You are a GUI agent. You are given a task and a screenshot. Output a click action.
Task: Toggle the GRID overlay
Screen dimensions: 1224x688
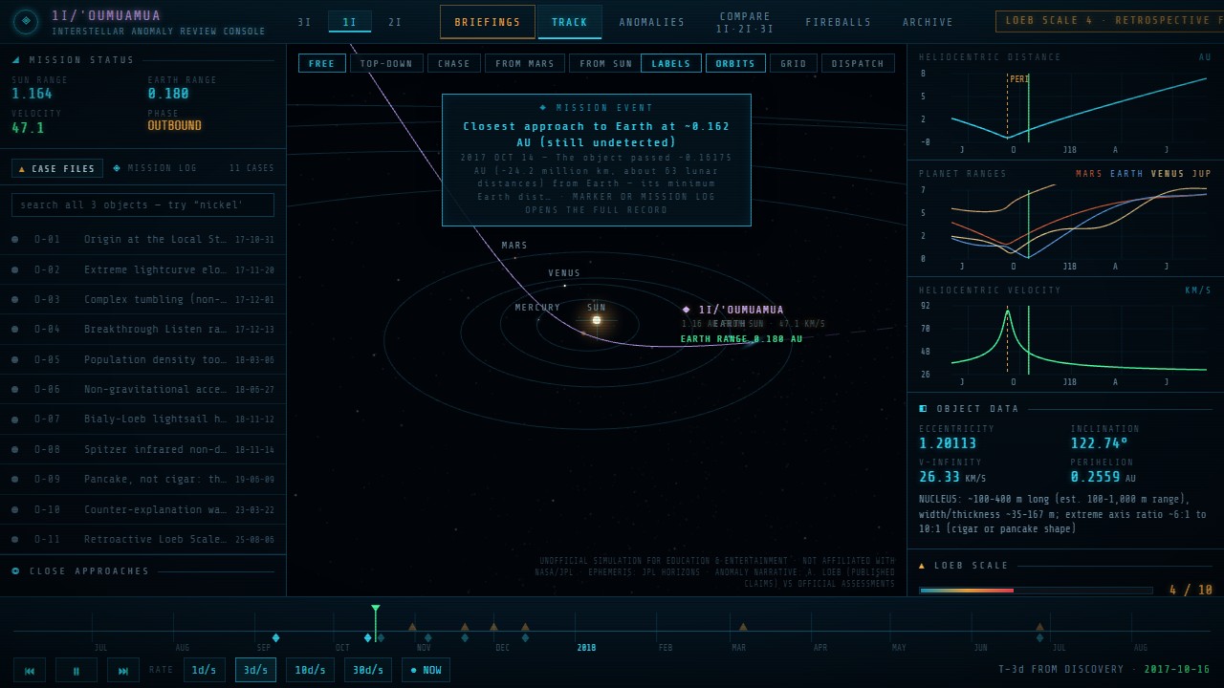click(x=794, y=64)
